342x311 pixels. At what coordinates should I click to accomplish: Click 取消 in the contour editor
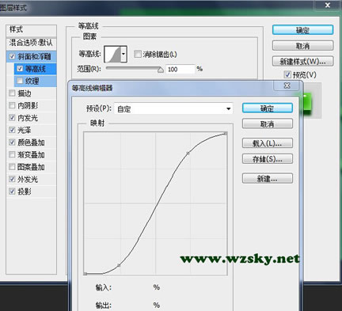(268, 123)
